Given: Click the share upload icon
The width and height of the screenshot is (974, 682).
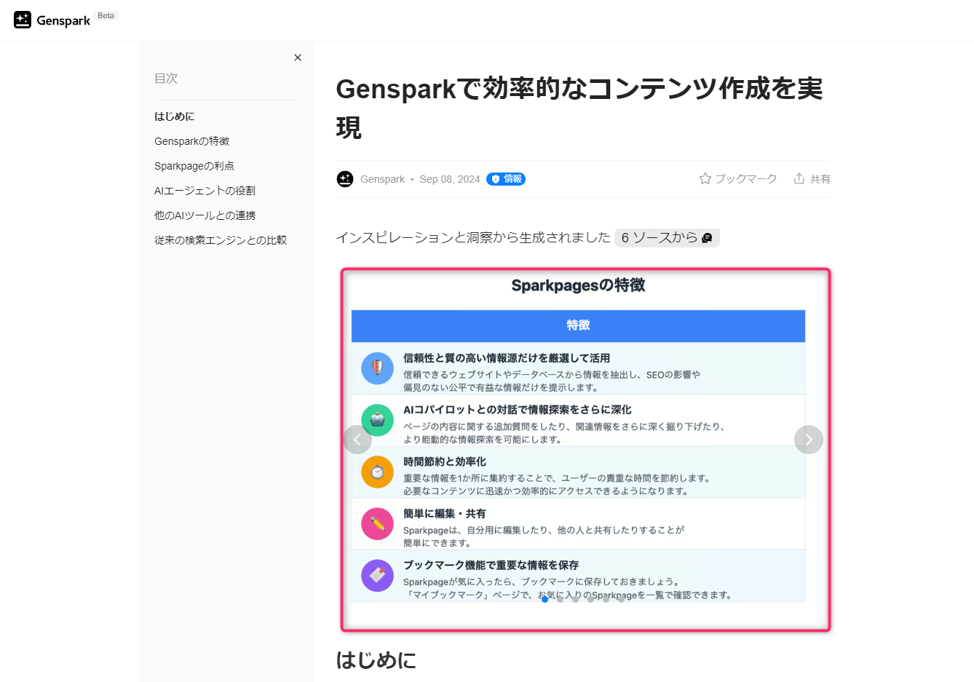Looking at the screenshot, I should coord(799,178).
